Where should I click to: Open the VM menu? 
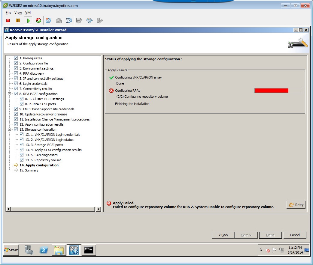[x=28, y=13]
